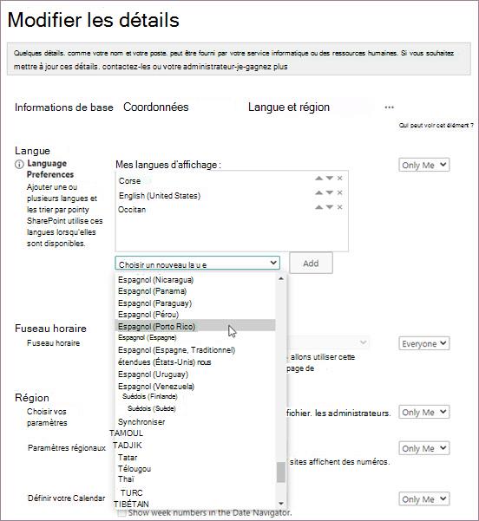Open the more options ellipsis
479x521 pixels.
pyautogui.click(x=389, y=107)
